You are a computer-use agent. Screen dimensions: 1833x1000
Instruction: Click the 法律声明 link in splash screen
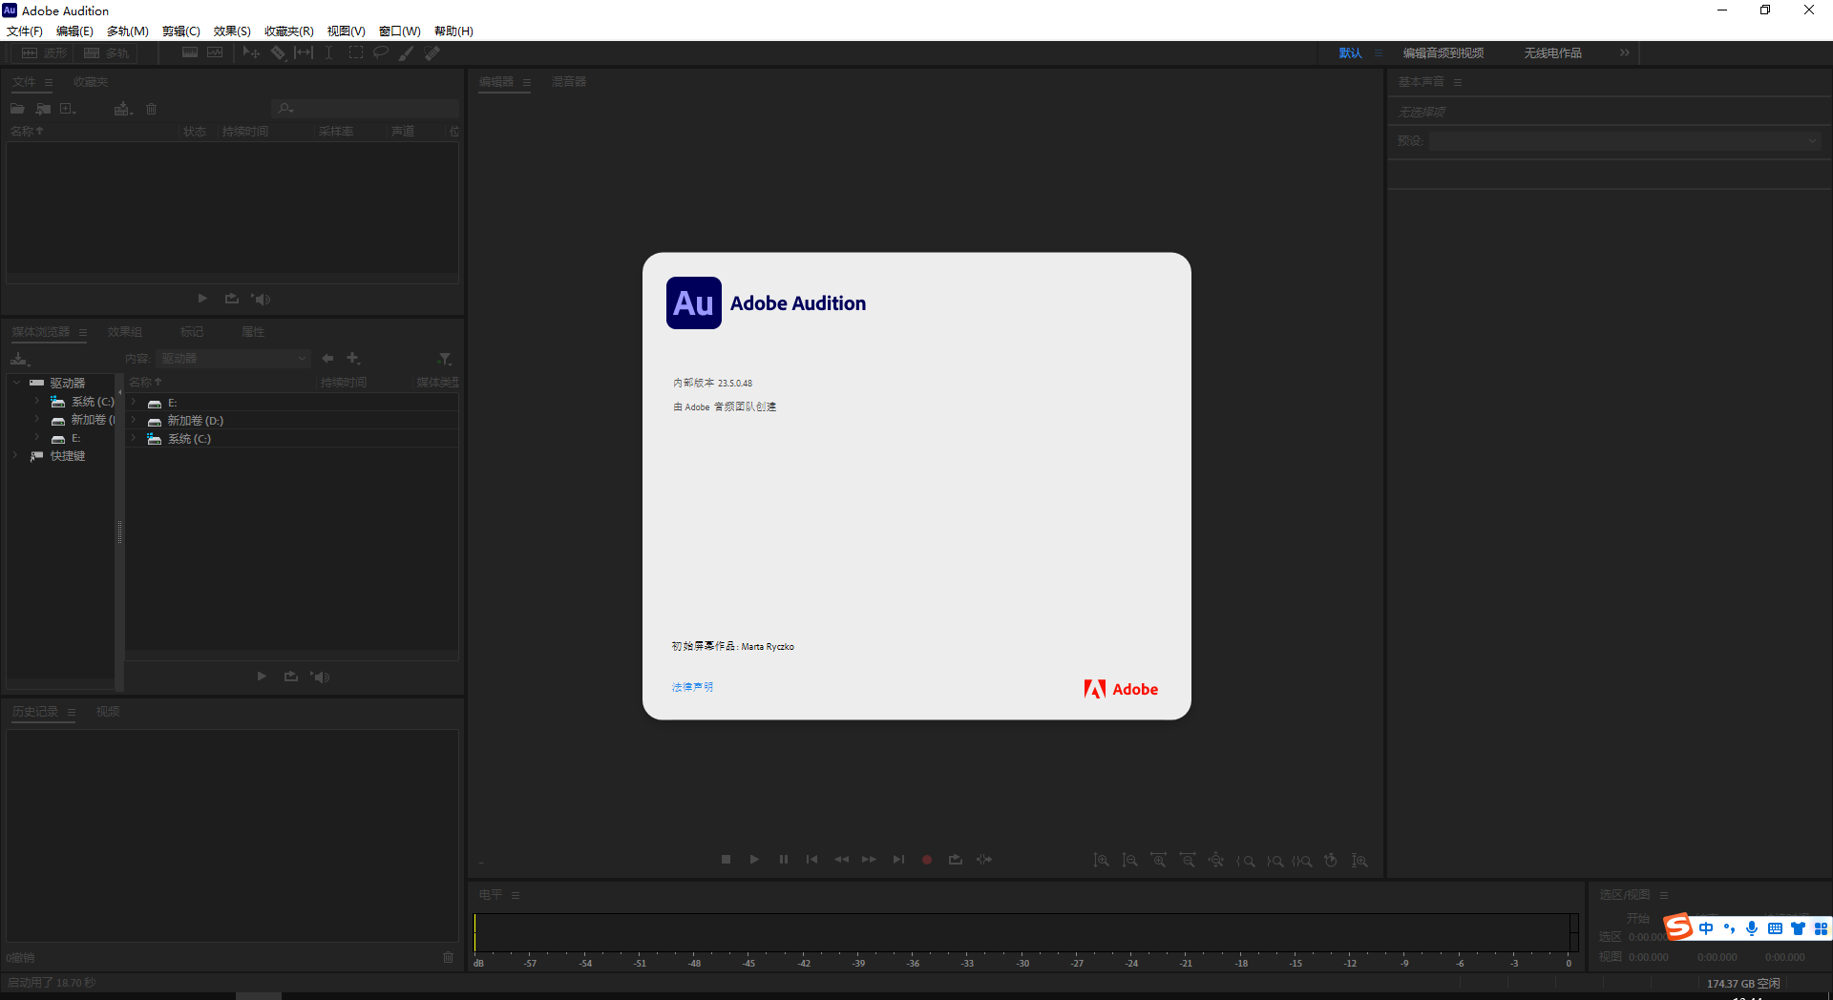pyautogui.click(x=691, y=686)
